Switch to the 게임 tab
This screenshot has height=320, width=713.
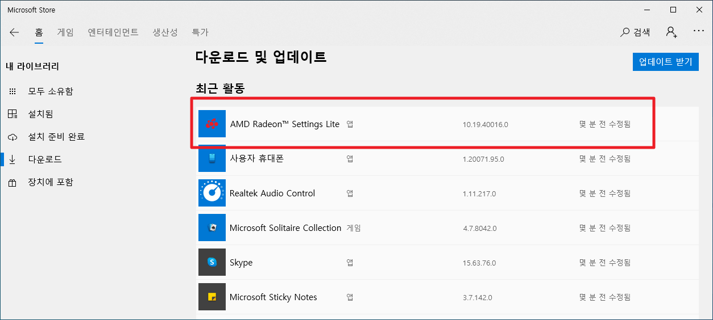point(65,32)
